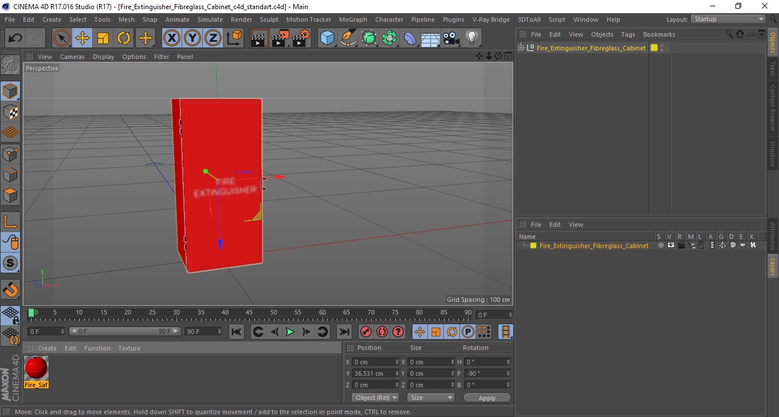Click Render View clapperboard icon
This screenshot has width=779, height=417.
point(260,38)
